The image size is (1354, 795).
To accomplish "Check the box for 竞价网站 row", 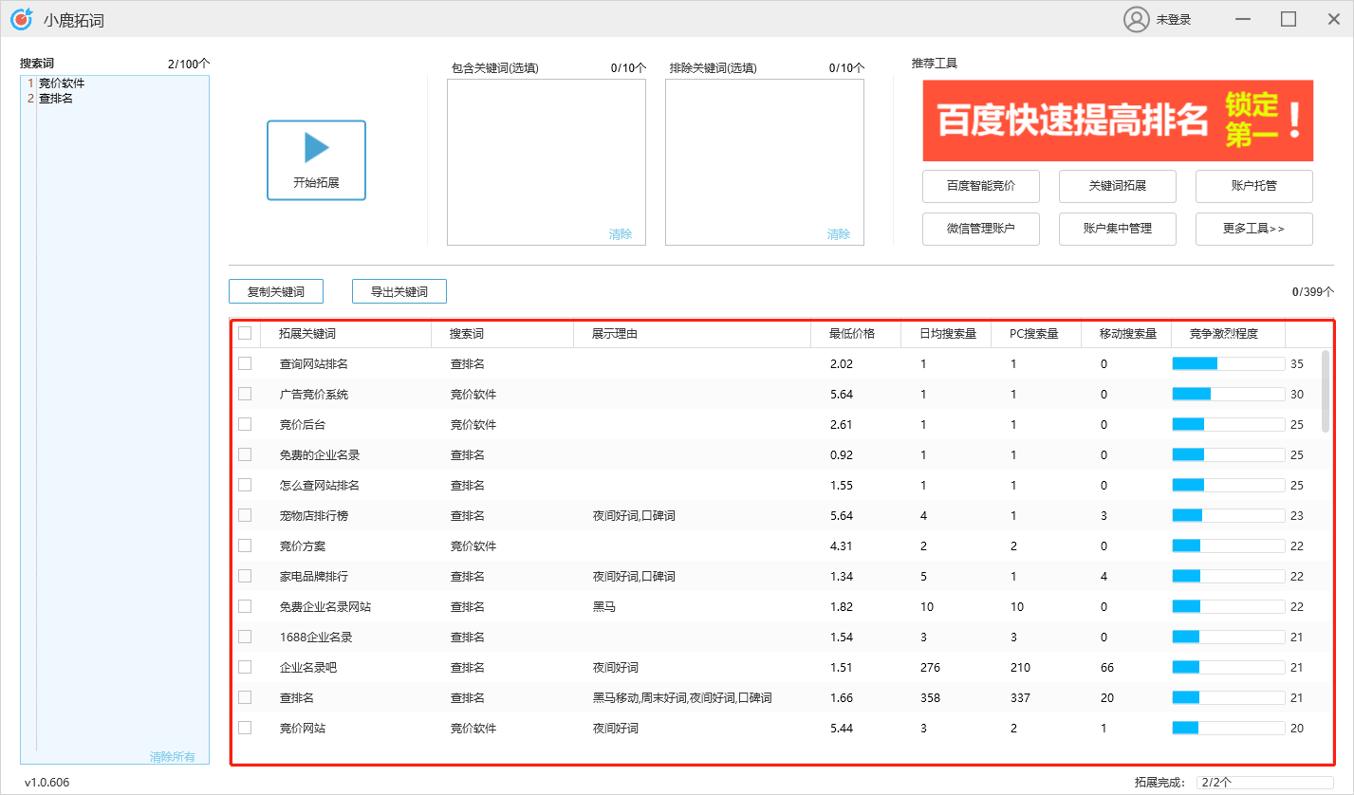I will 245,728.
